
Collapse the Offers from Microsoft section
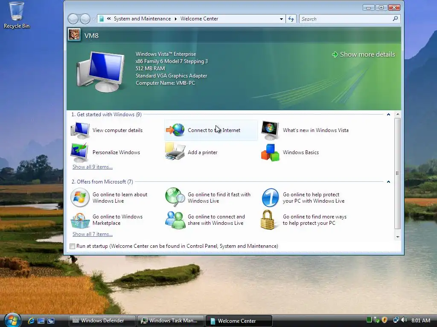(x=388, y=182)
